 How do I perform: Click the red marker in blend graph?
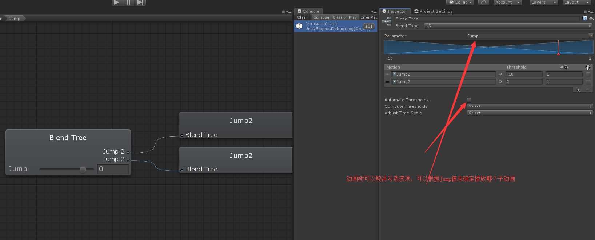pyautogui.click(x=558, y=54)
